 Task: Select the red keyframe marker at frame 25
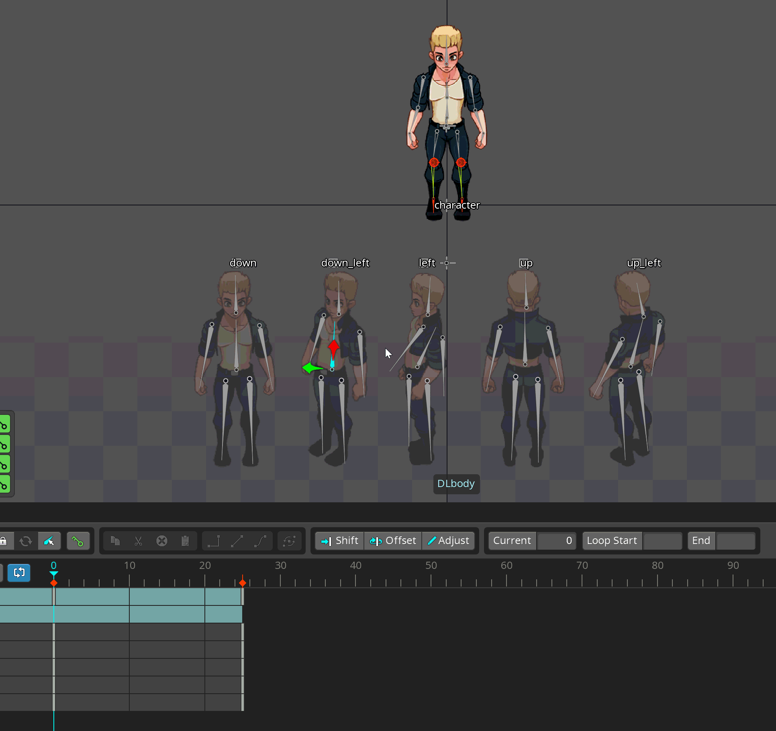pos(243,583)
